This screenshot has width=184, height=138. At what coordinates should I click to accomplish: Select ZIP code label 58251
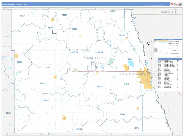pyautogui.click(x=43, y=84)
